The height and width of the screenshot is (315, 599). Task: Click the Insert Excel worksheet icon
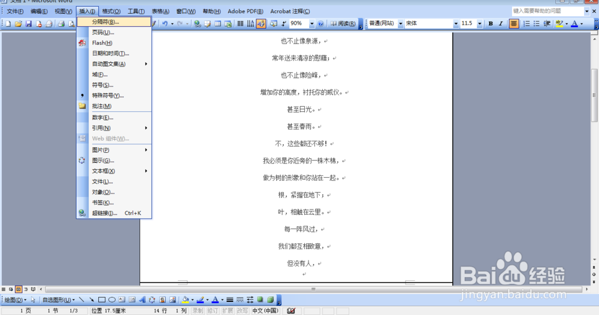[x=228, y=24]
